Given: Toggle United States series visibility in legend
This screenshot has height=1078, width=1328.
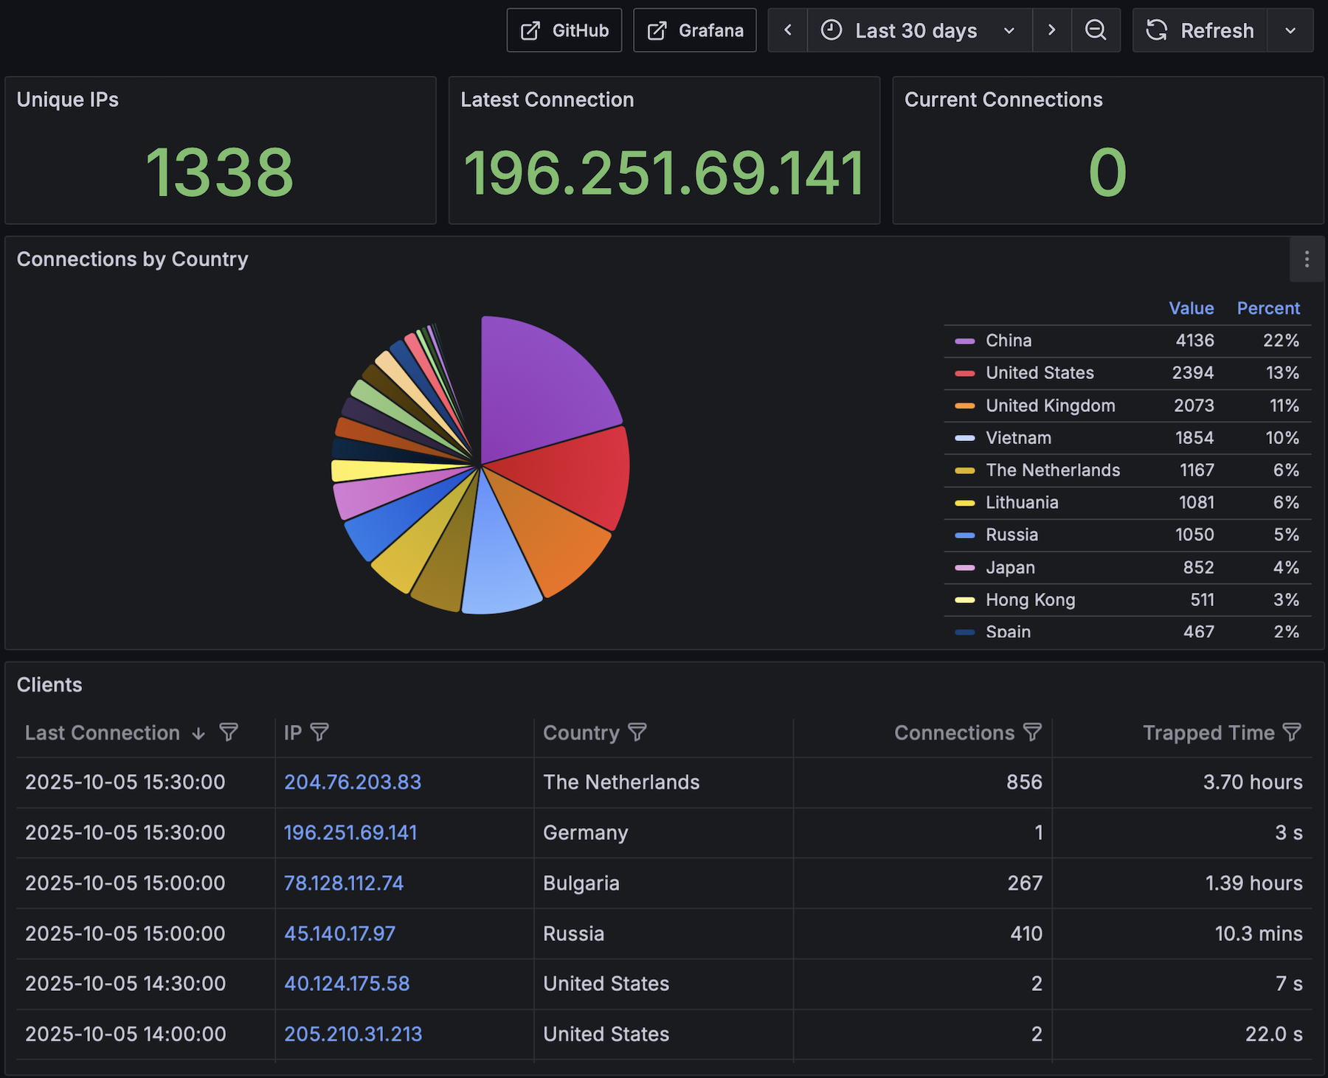Looking at the screenshot, I should (x=1039, y=373).
